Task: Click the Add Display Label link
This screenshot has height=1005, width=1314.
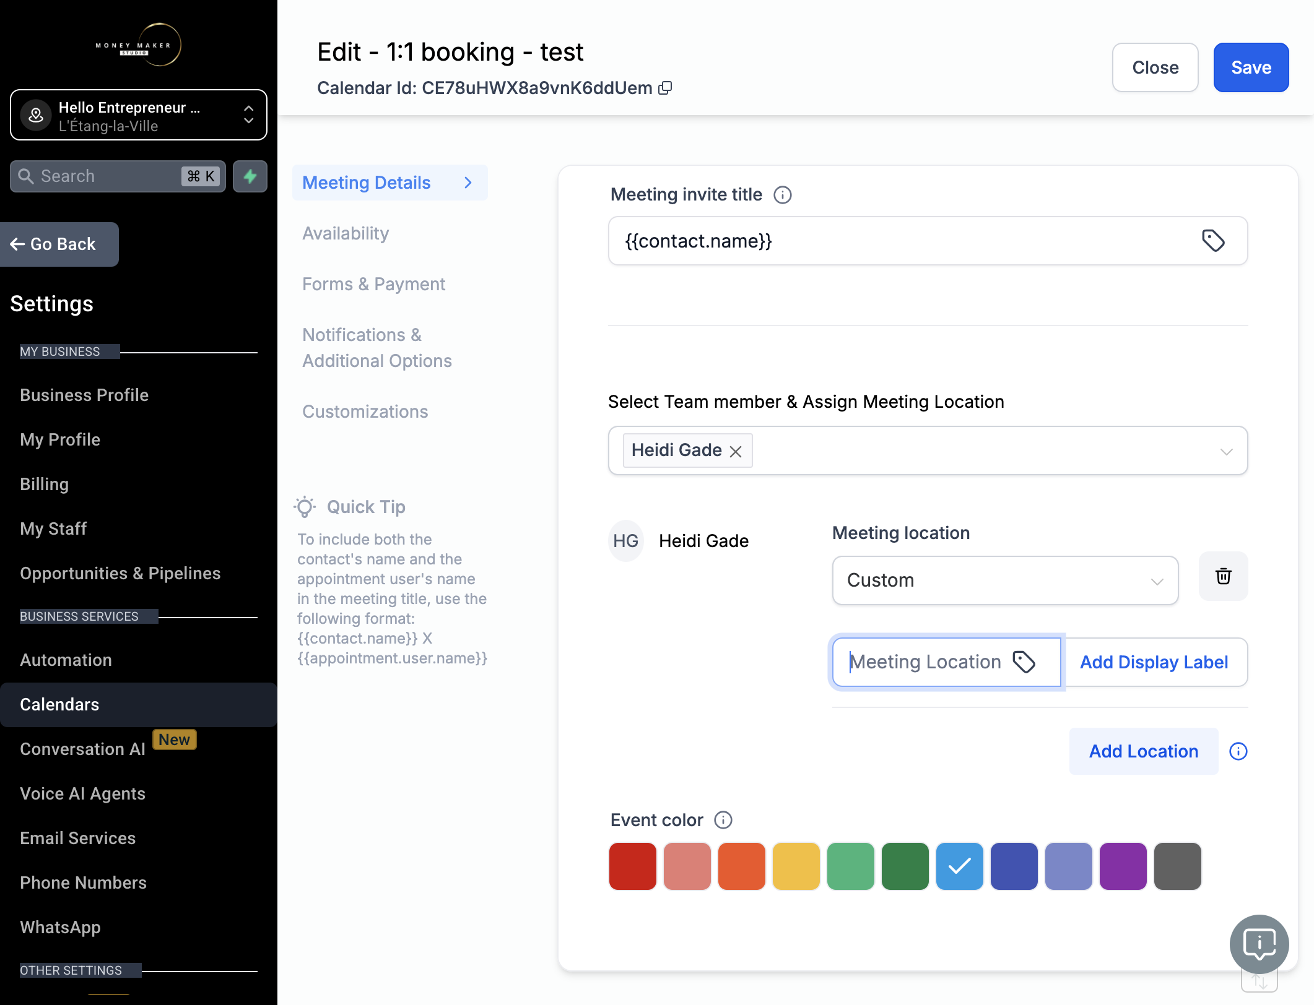Action: pos(1154,662)
